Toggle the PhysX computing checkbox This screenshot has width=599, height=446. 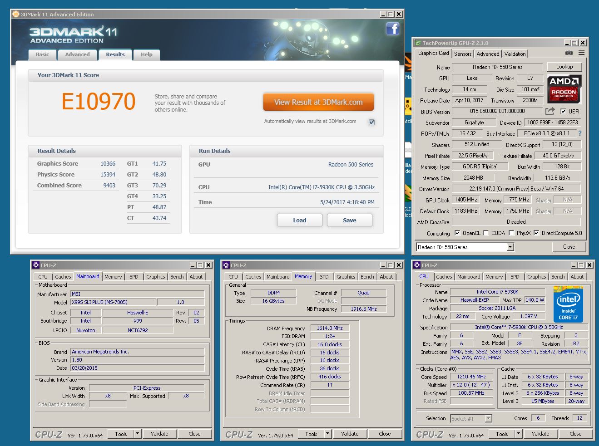pos(511,233)
